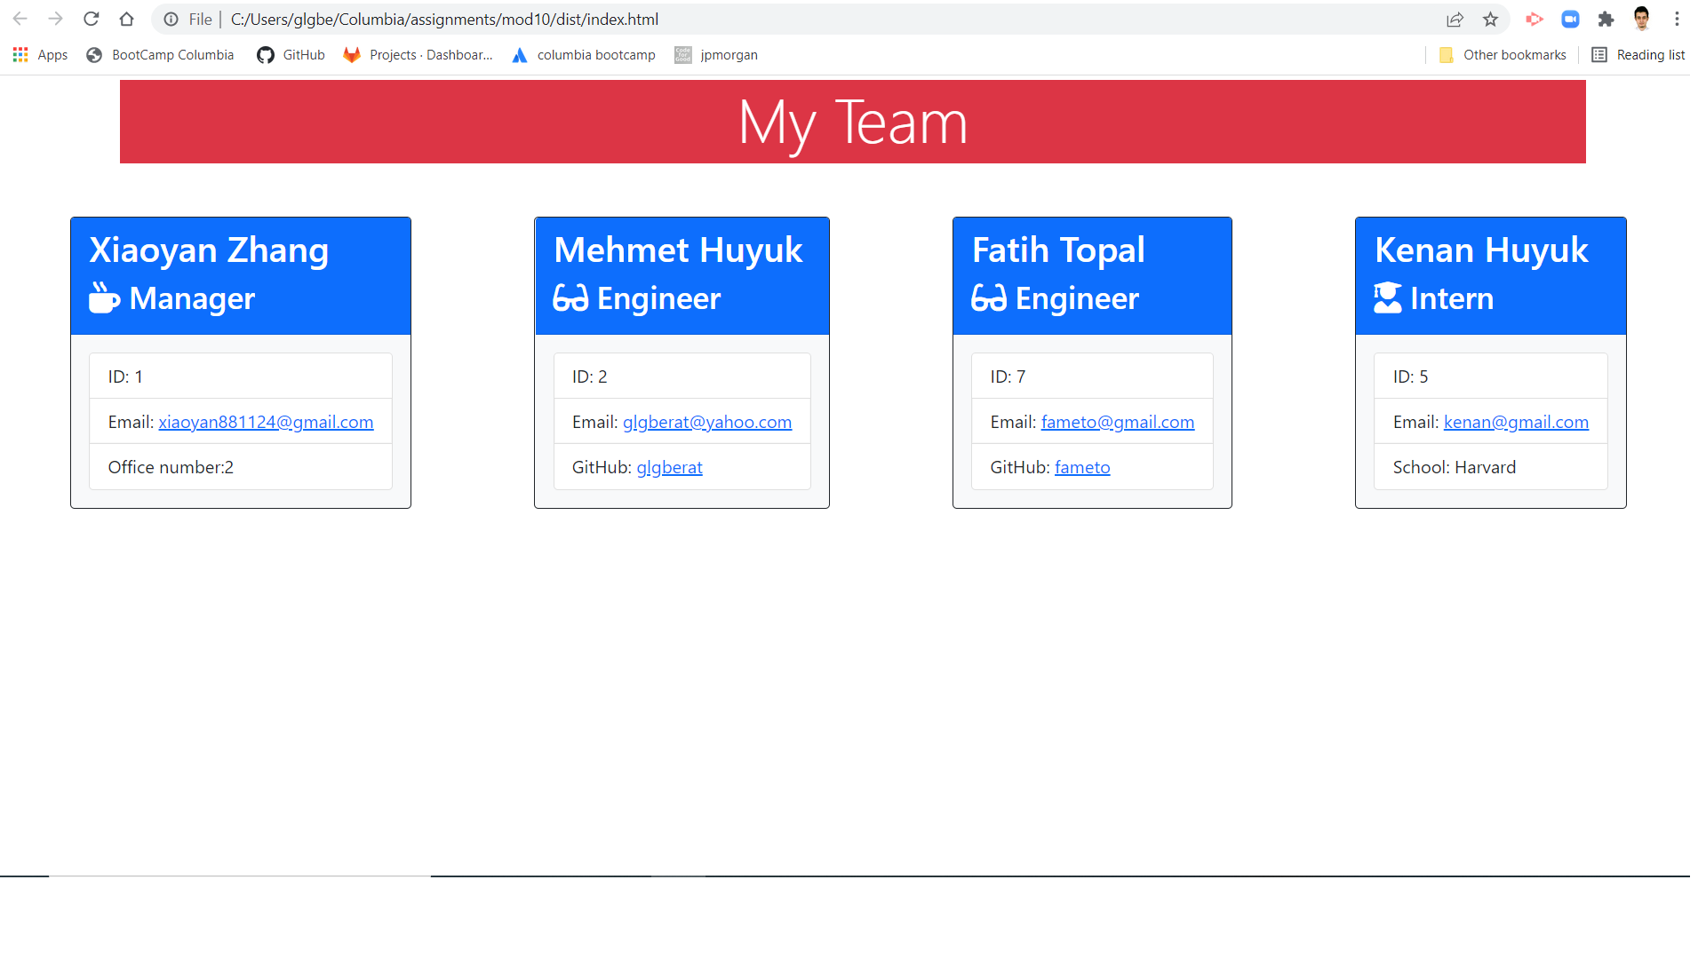The image size is (1706, 959).
Task: Click fameto@gmail.com email link
Action: pos(1118,423)
